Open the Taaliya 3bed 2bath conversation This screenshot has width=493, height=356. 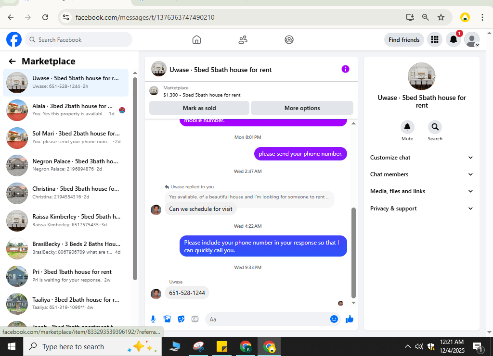(x=65, y=304)
